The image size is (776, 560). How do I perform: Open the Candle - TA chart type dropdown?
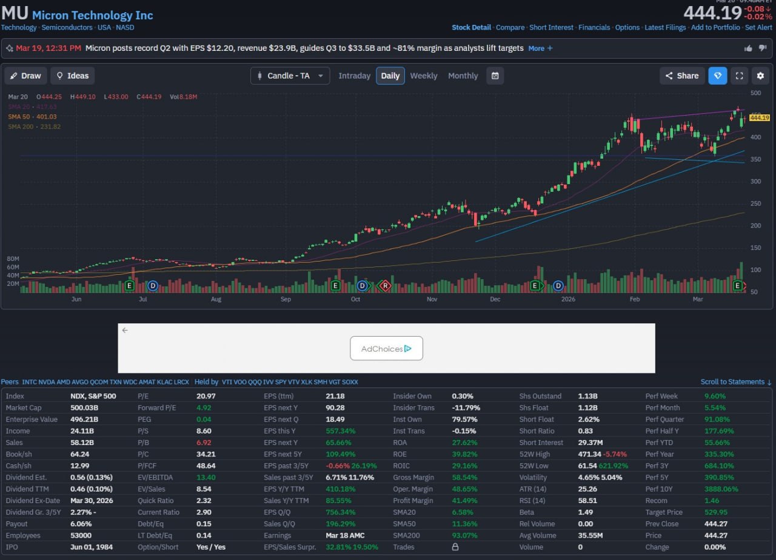click(290, 76)
